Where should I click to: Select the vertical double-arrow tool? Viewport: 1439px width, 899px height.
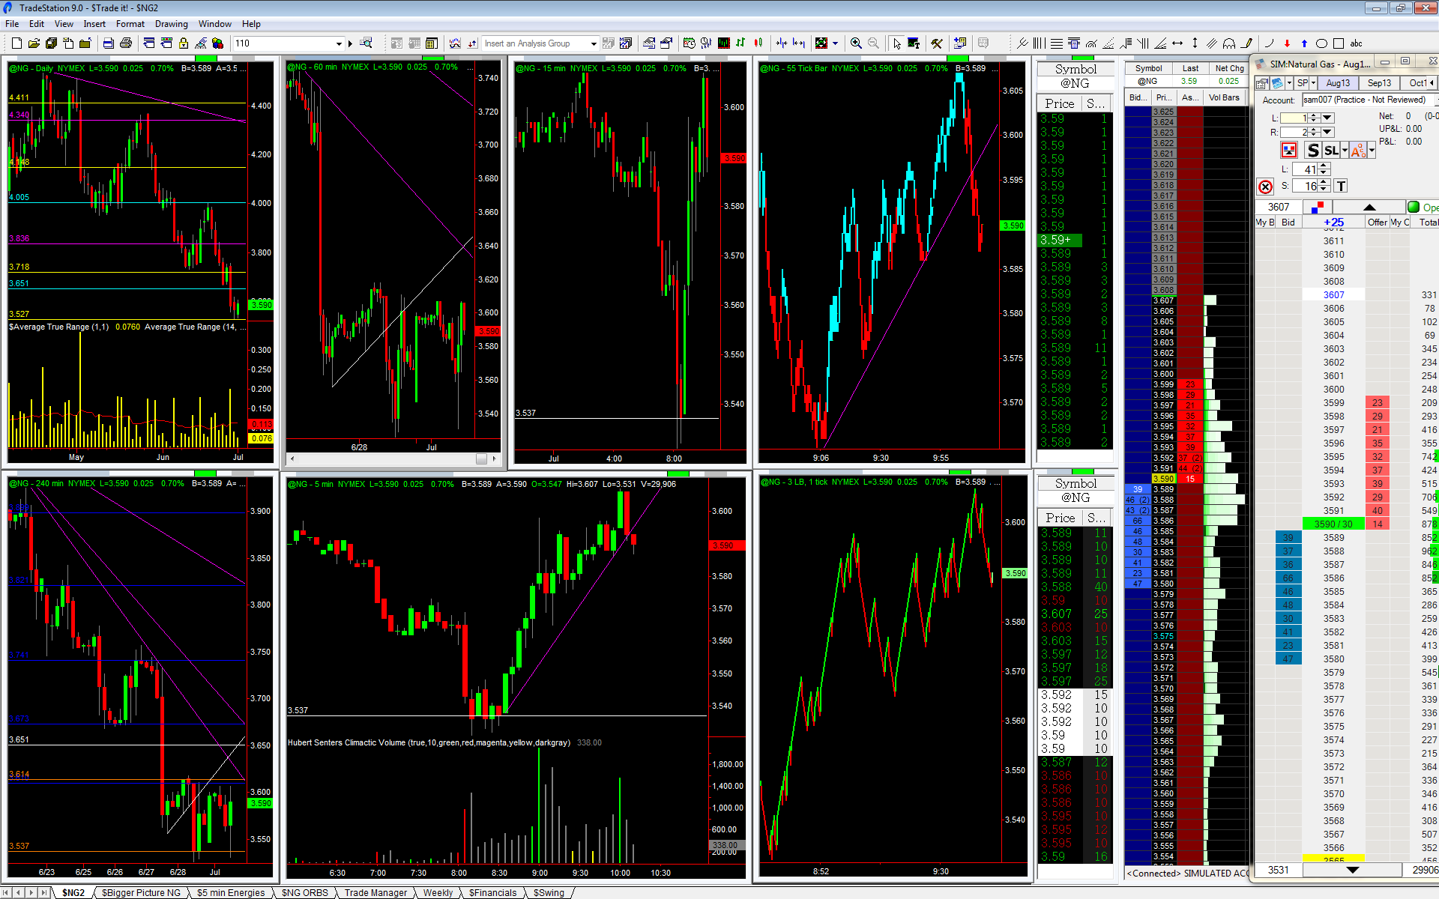click(1195, 43)
